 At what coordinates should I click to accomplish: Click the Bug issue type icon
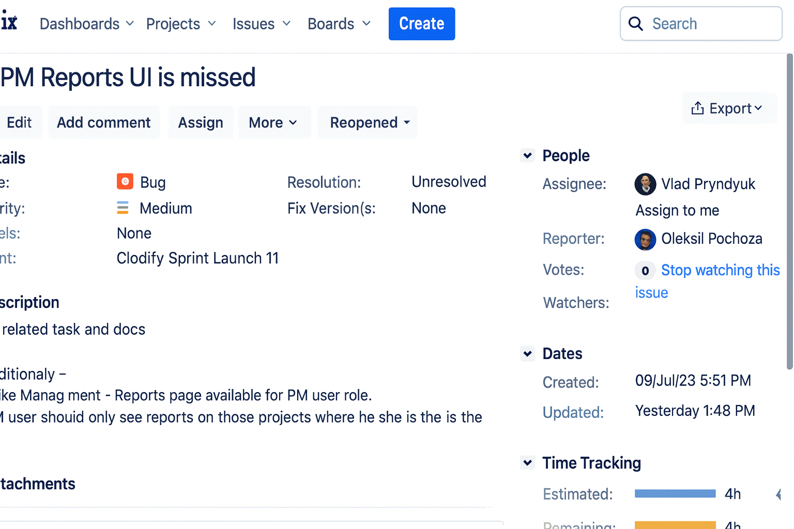coord(125,182)
